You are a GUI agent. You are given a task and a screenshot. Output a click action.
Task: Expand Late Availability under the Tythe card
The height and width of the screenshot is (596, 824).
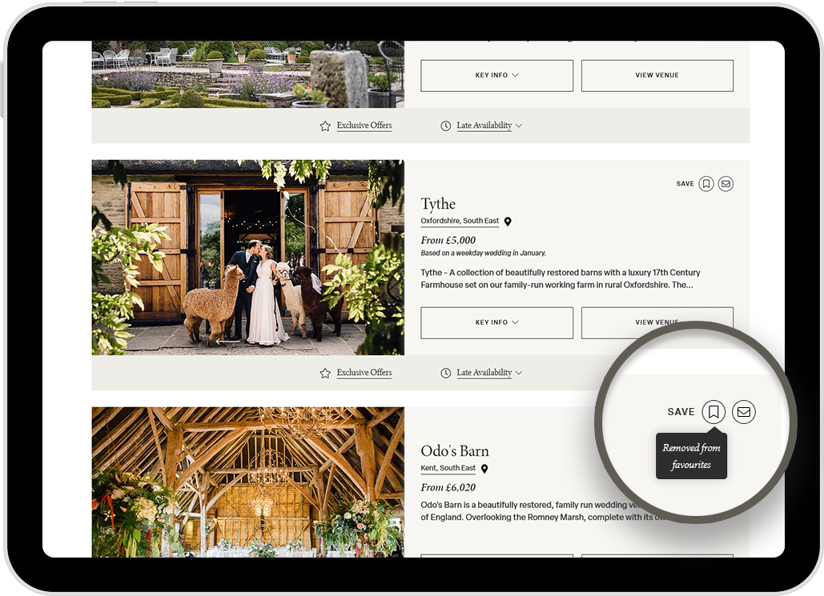click(x=484, y=373)
